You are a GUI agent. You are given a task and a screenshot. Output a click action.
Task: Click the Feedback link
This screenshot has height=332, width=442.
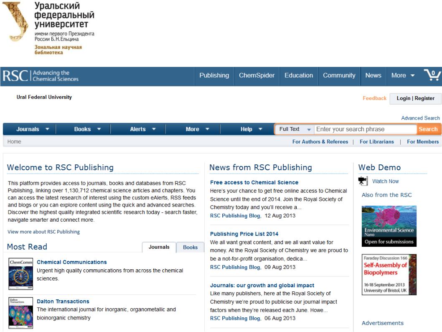[374, 98]
